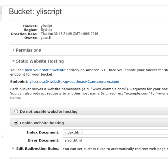
Task: Grab the left panel splitter handle
Action: 2,136
